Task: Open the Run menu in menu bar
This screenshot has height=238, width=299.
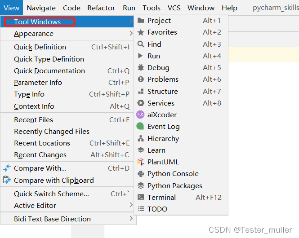Action: (129, 8)
